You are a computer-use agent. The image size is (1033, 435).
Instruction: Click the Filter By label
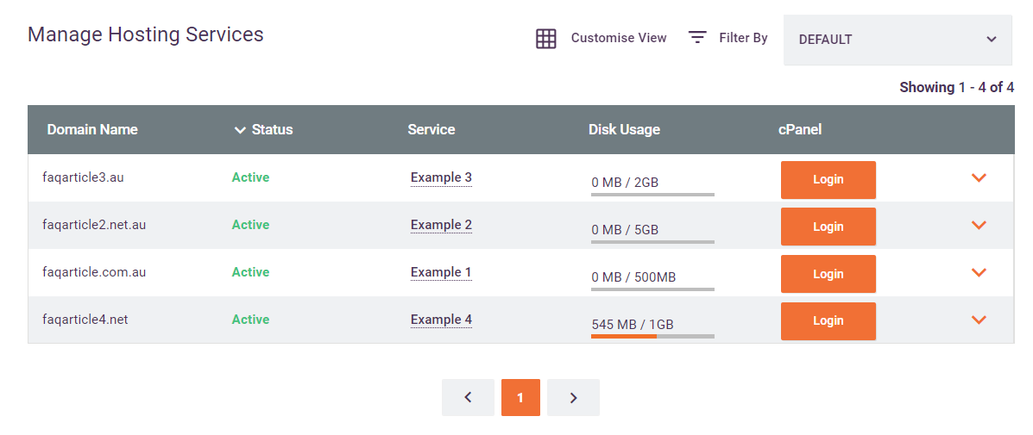743,38
